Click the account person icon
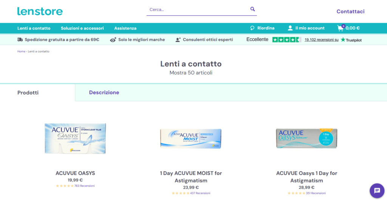Viewport: 387px width, 200px height. click(290, 28)
